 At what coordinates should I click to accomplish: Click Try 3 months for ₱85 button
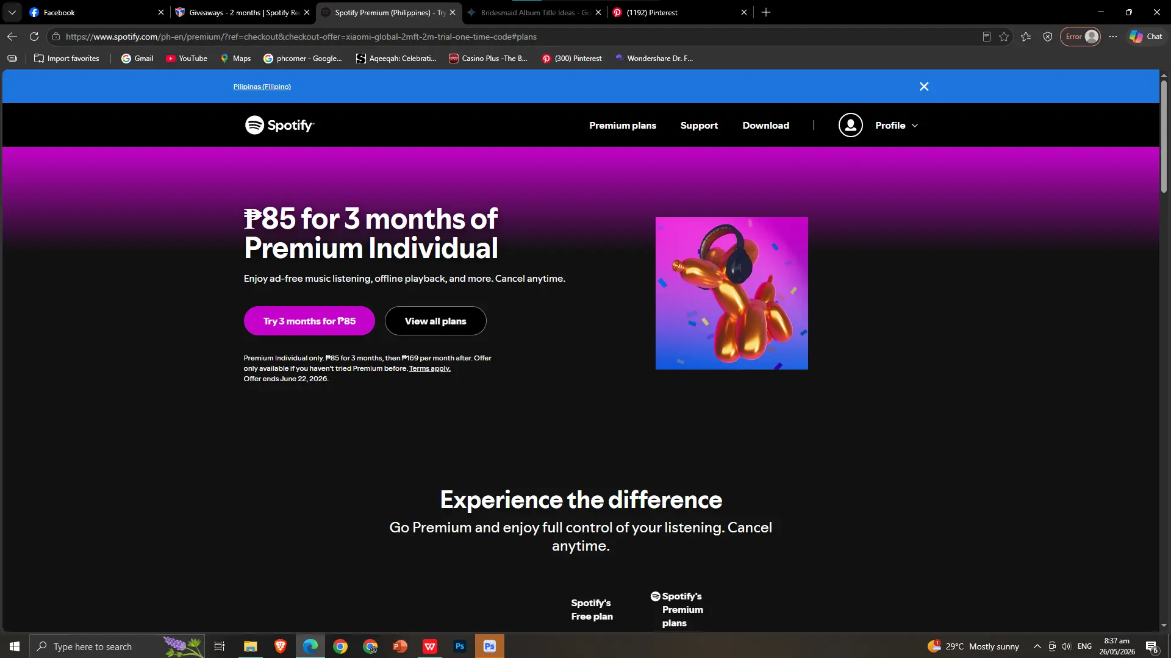(x=309, y=321)
